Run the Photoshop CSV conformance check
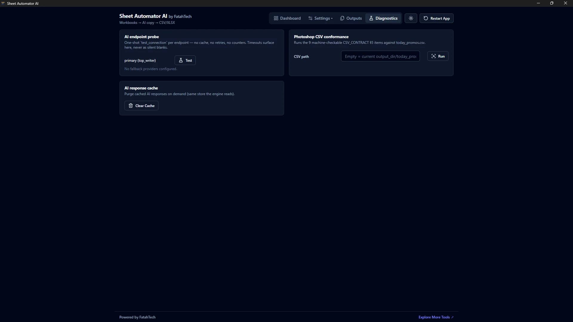 438,56
